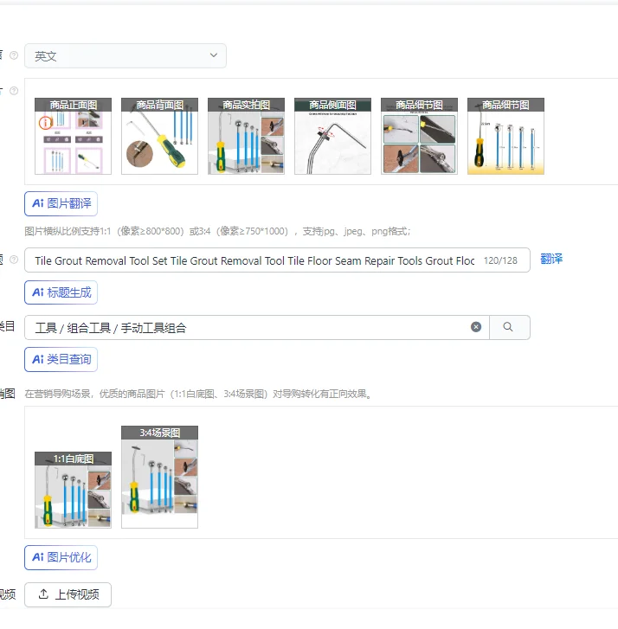This screenshot has height=629, width=618.
Task: Click the 120/128 character counter
Action: (500, 260)
